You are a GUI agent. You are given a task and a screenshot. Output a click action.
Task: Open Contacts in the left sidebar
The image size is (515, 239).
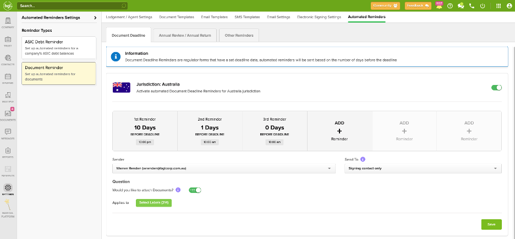coord(8,59)
